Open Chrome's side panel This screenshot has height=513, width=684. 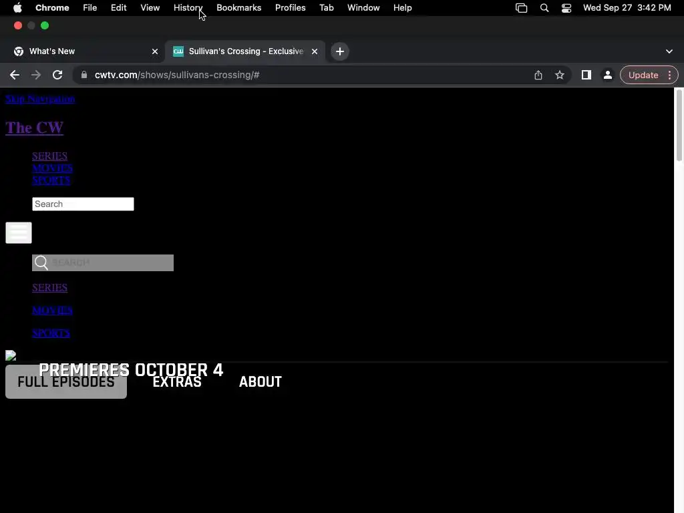click(586, 75)
